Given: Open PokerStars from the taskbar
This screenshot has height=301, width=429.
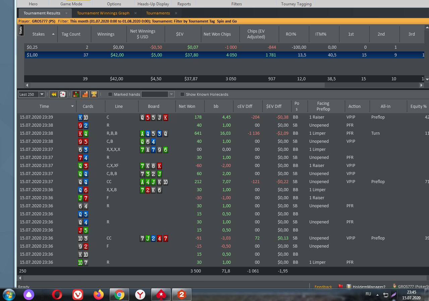Looking at the screenshot, I should [x=161, y=295].
